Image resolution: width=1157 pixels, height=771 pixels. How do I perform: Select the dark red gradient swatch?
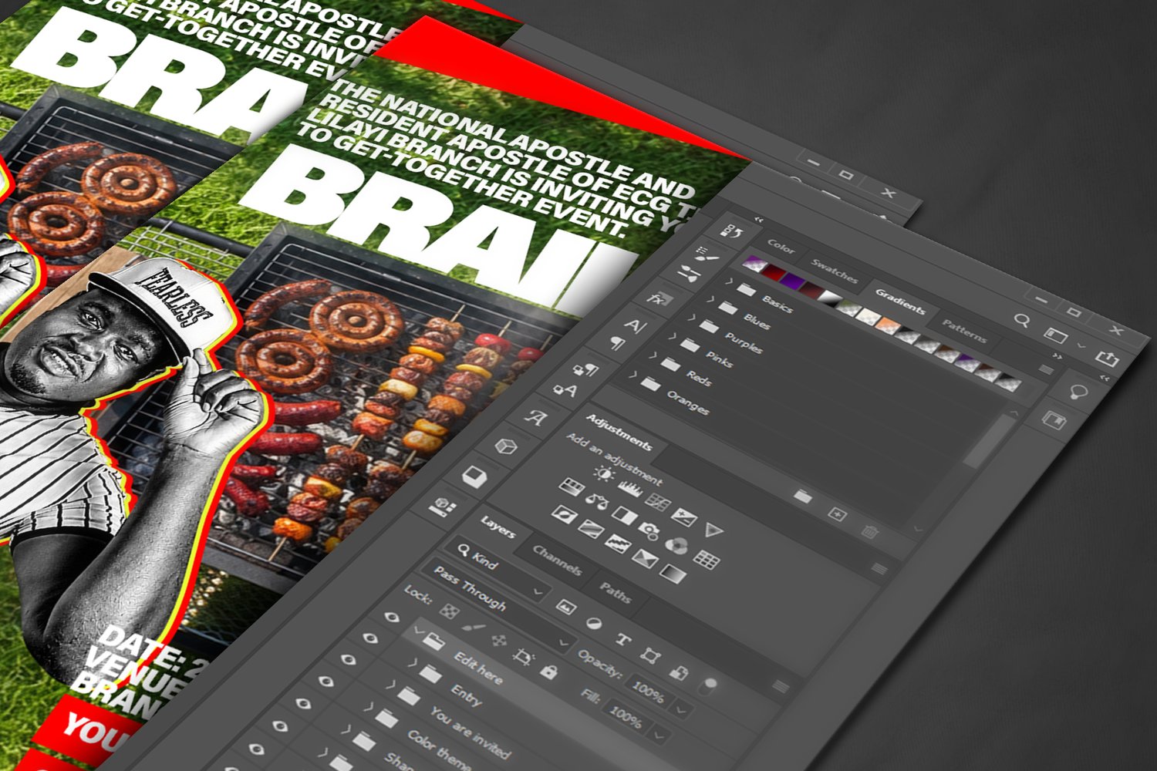[775, 273]
